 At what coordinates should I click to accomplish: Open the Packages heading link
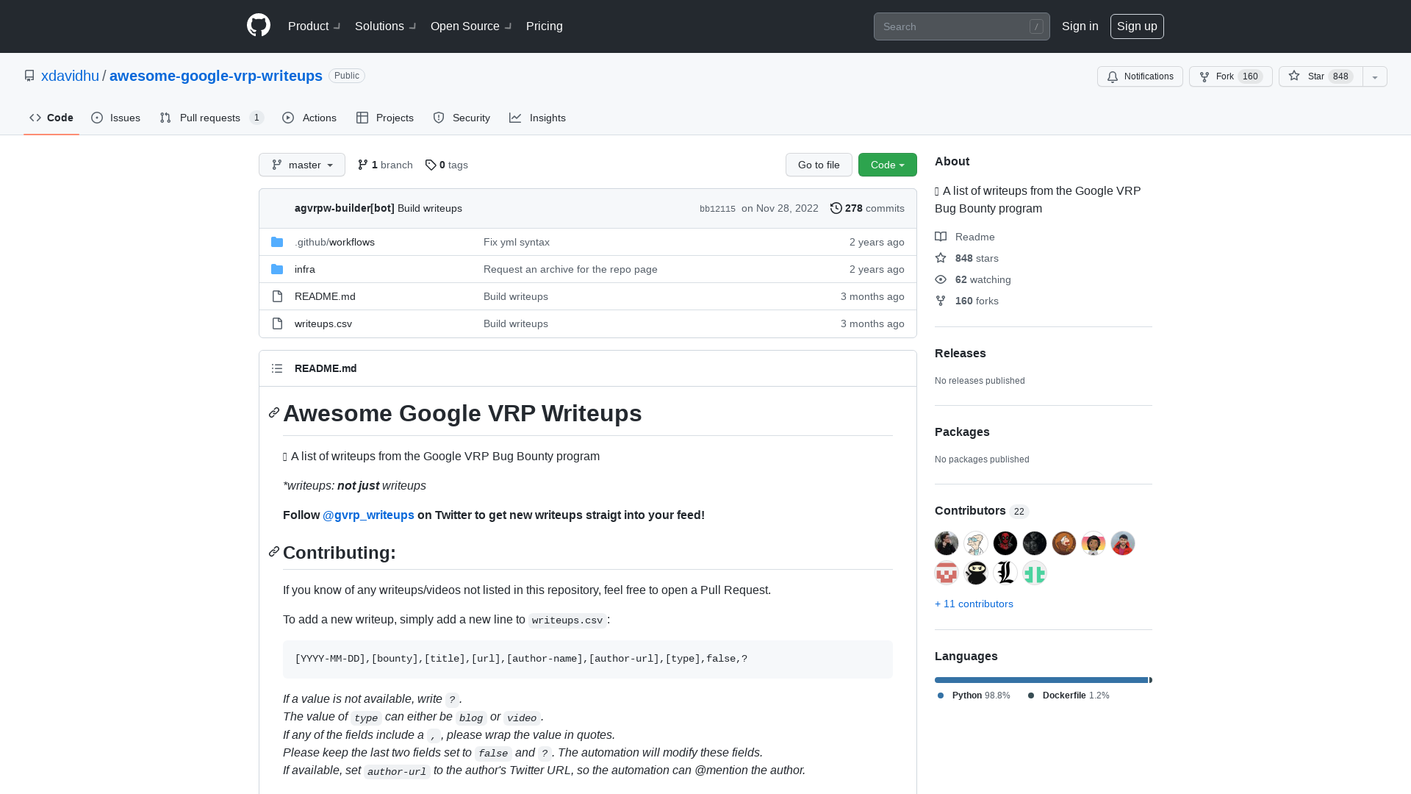[x=962, y=432]
